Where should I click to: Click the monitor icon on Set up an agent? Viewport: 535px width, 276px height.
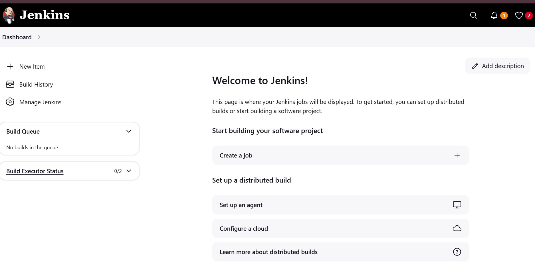[x=457, y=205]
